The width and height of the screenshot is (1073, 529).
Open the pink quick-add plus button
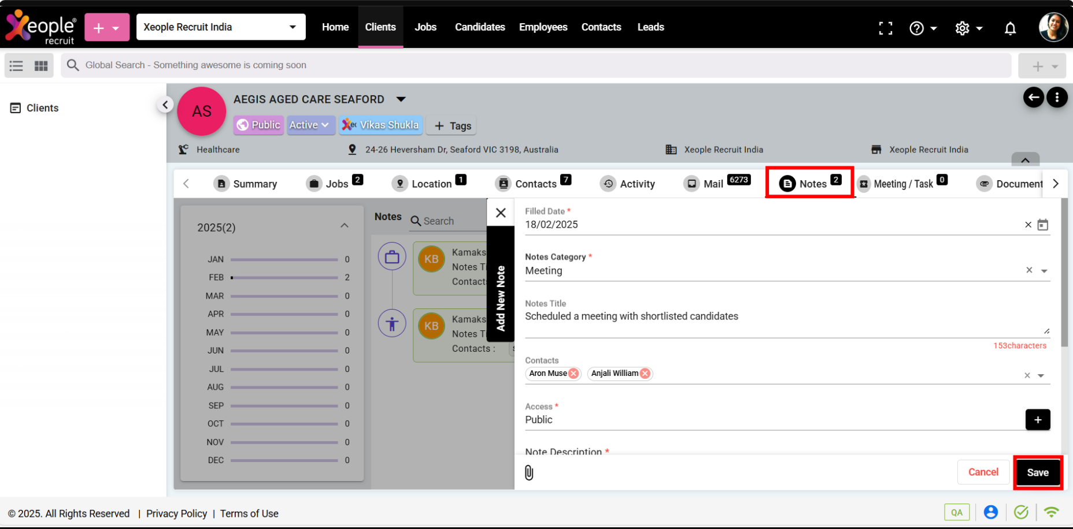coord(107,27)
